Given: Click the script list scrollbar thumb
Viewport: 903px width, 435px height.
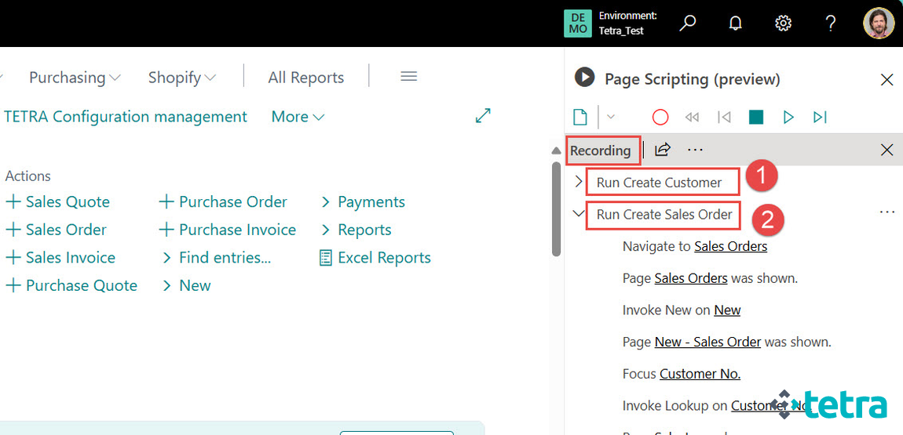Looking at the screenshot, I should point(556,208).
